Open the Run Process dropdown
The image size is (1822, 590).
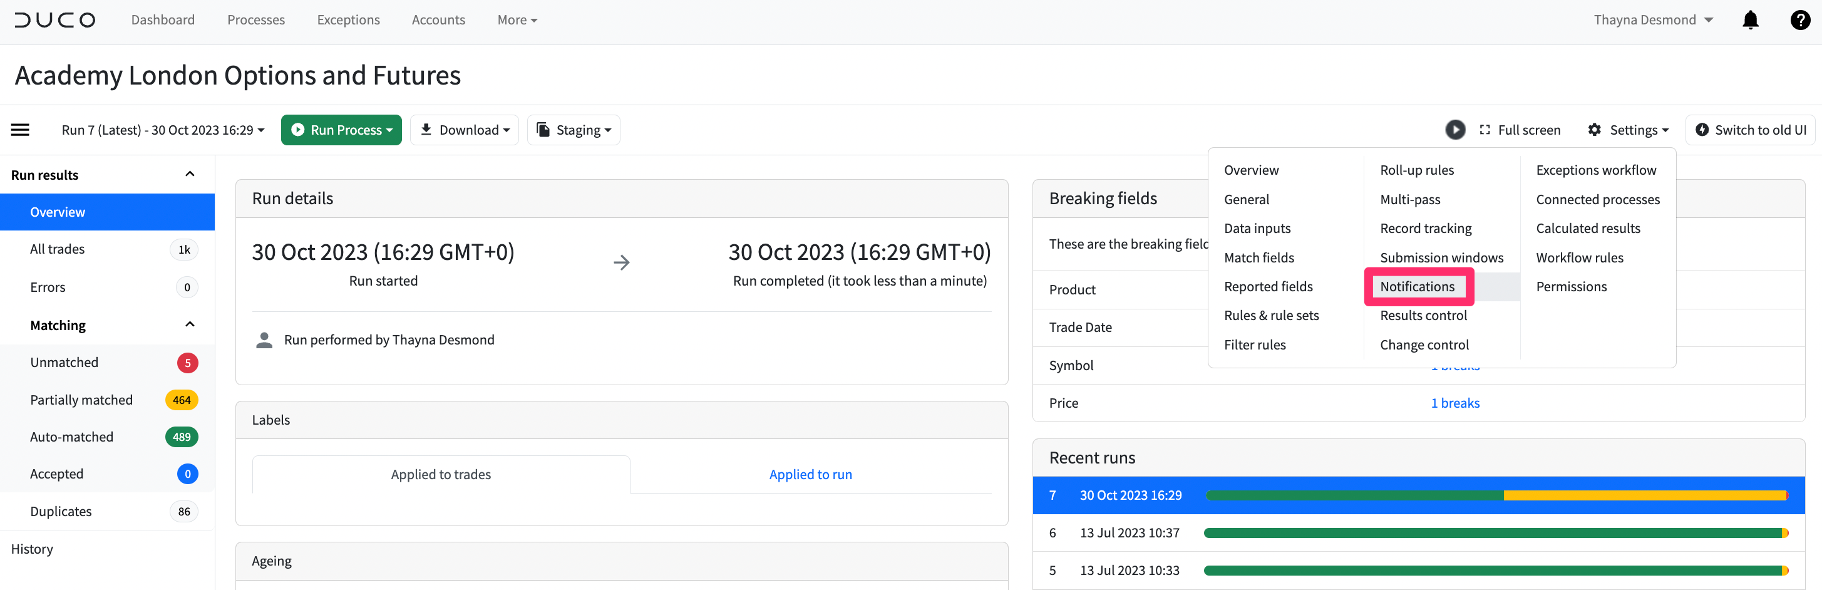341,130
